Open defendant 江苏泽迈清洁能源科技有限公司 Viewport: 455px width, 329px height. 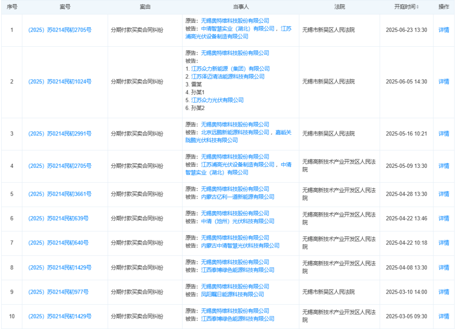click(x=228, y=77)
